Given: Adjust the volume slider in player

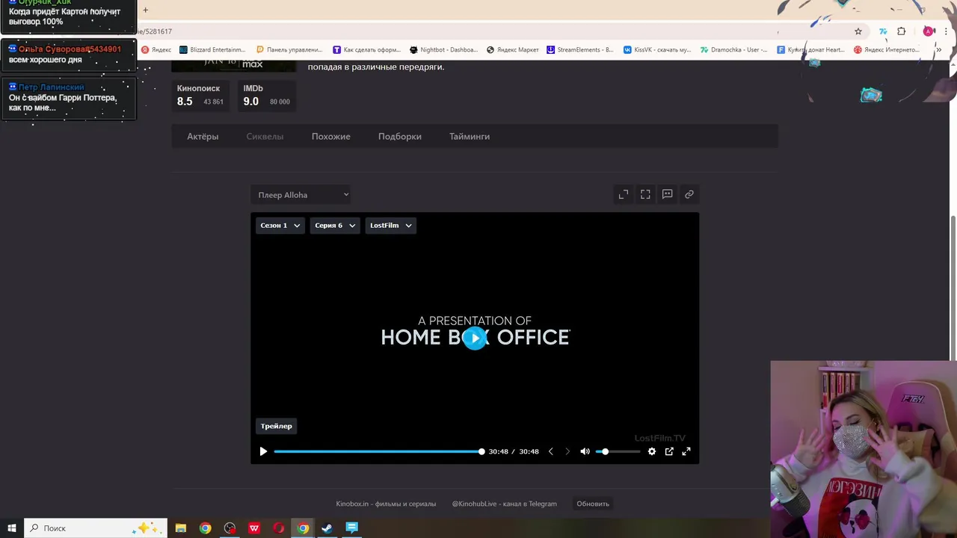Looking at the screenshot, I should 618,451.
